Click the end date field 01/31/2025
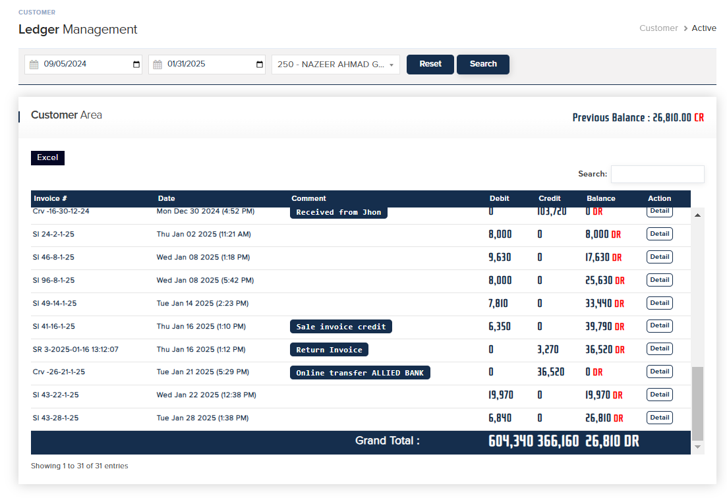The image size is (727, 498). point(207,65)
